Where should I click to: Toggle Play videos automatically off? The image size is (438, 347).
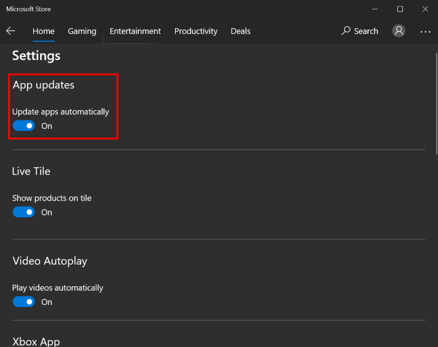(x=24, y=302)
